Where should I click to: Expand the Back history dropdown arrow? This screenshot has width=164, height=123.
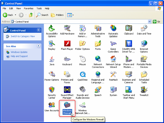(x=16, y=15)
